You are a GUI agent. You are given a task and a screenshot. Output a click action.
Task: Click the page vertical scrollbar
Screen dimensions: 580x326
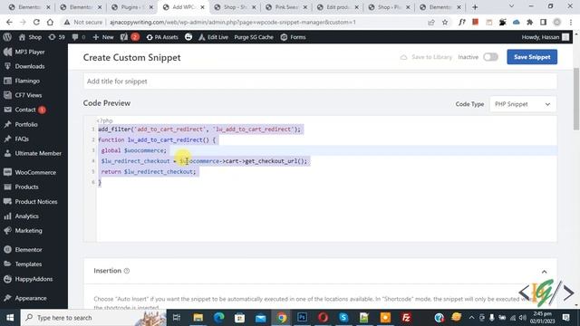pyautogui.click(x=576, y=100)
